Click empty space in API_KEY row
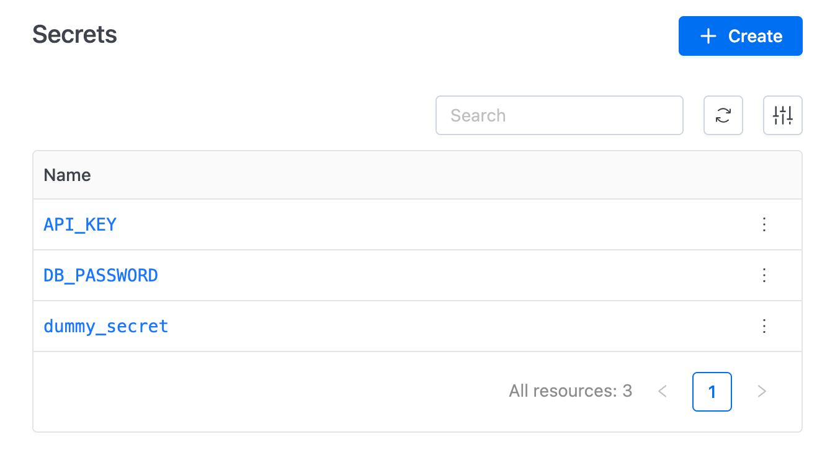 [434, 224]
